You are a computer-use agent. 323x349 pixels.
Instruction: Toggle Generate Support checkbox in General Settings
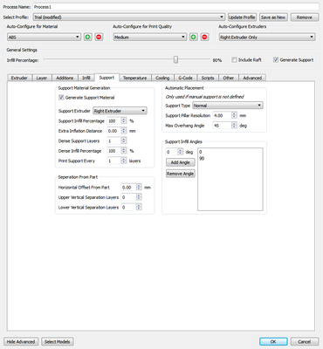click(276, 60)
